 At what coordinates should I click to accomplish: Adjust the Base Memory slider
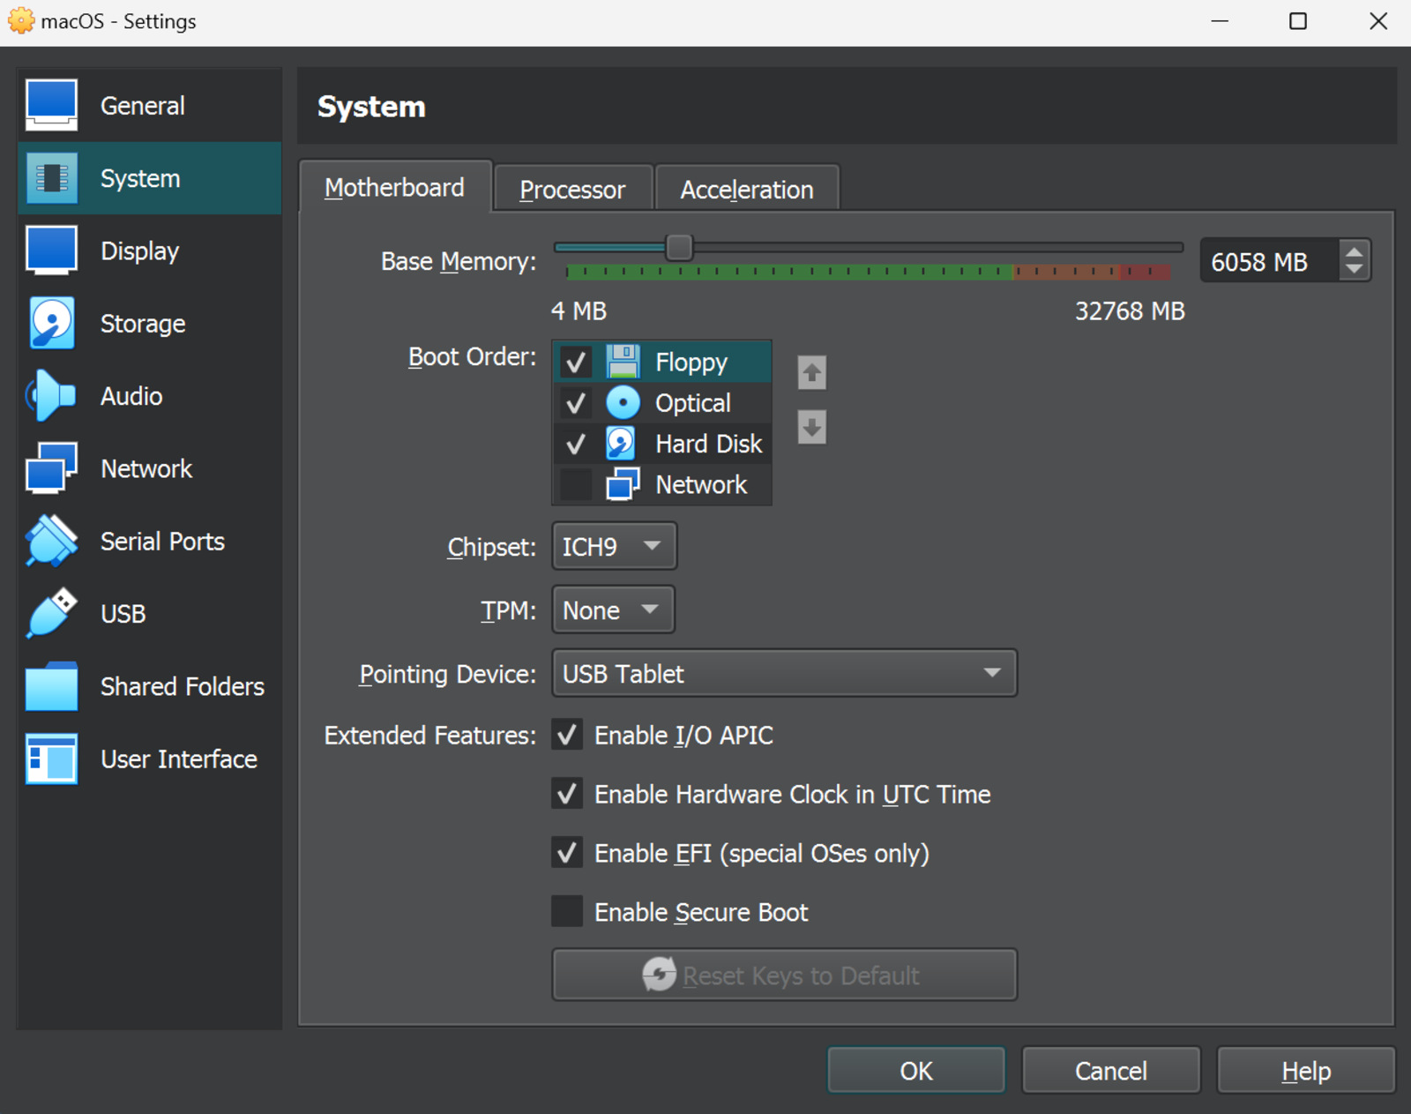pyautogui.click(x=679, y=248)
